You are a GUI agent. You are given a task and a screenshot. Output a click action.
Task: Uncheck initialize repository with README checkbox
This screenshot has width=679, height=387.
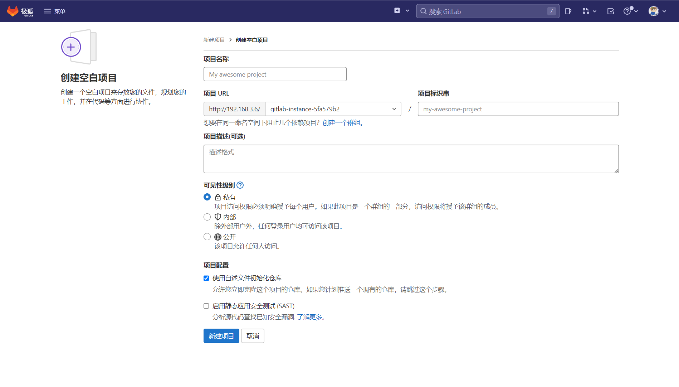[206, 278]
